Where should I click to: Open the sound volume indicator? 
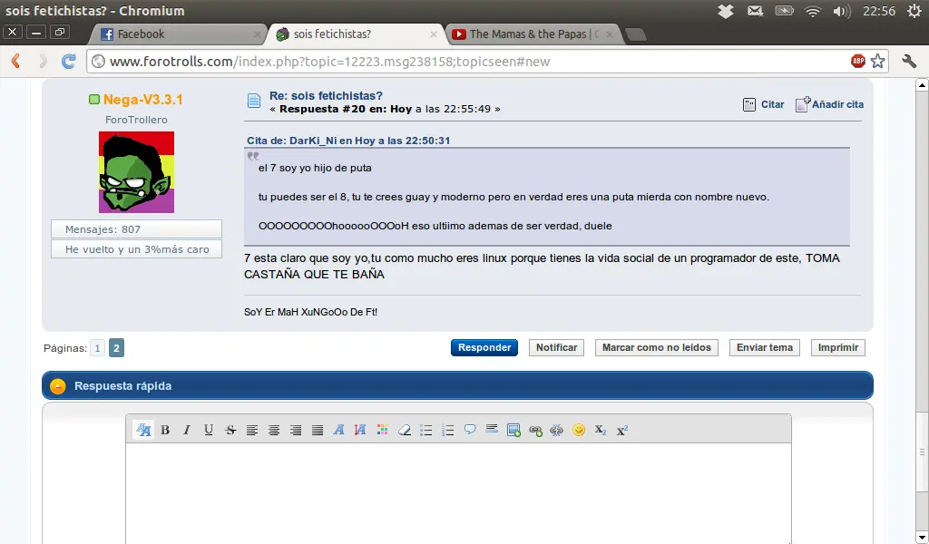[841, 11]
